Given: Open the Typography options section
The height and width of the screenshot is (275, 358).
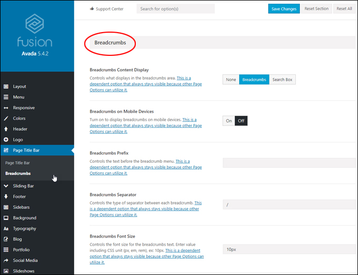Looking at the screenshot, I should (x=37, y=229).
